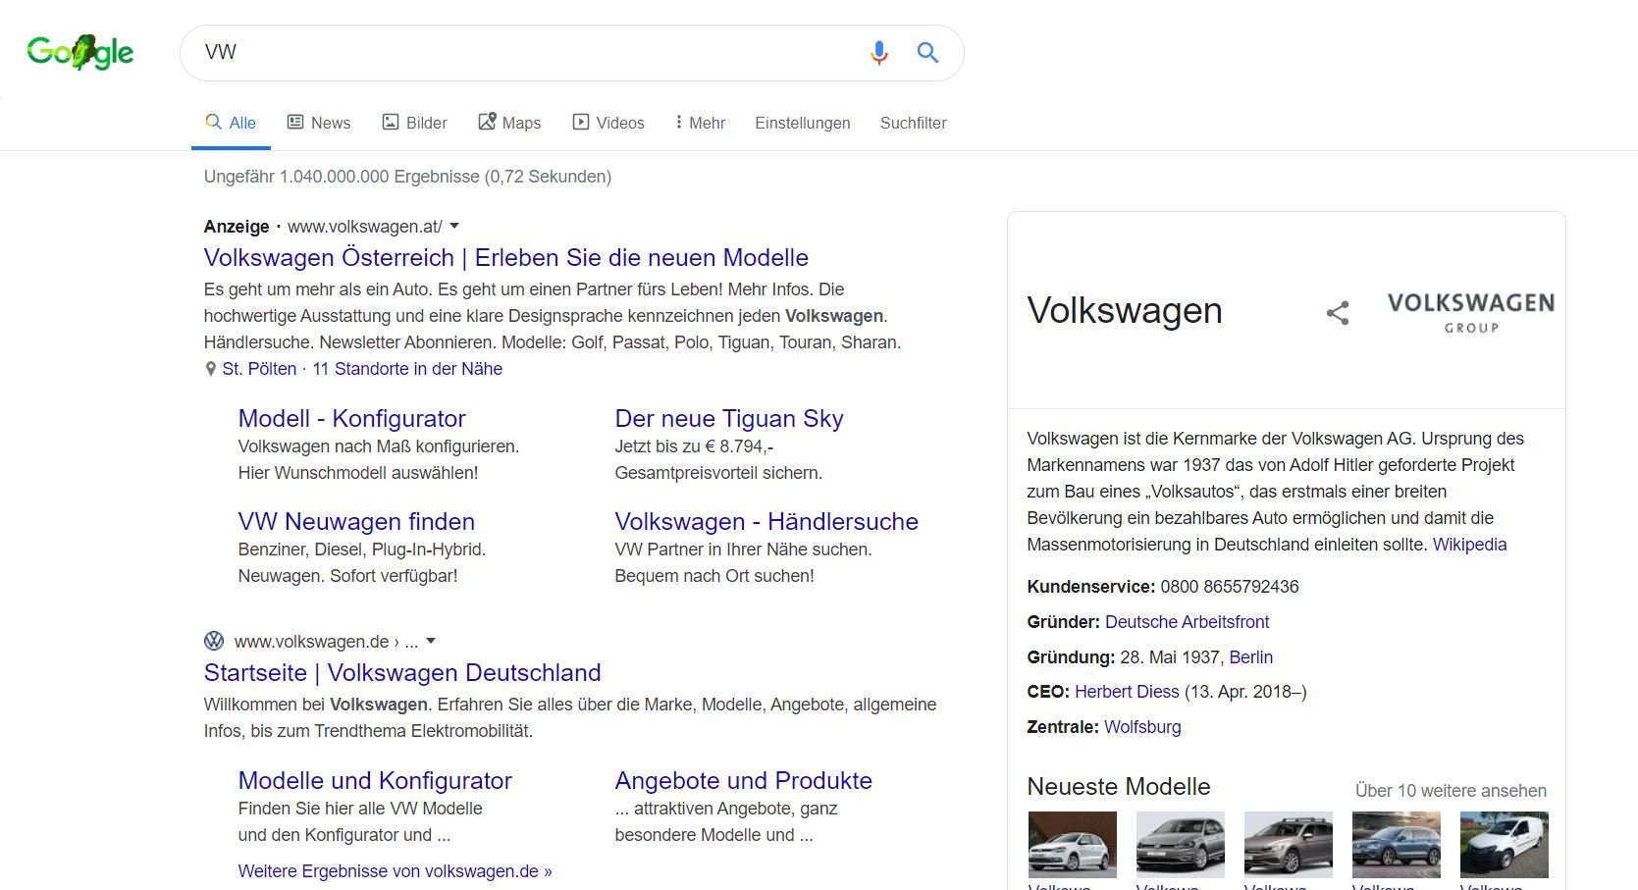Click the blue magnifier search button
The width and height of the screenshot is (1638, 890).
[x=927, y=53]
